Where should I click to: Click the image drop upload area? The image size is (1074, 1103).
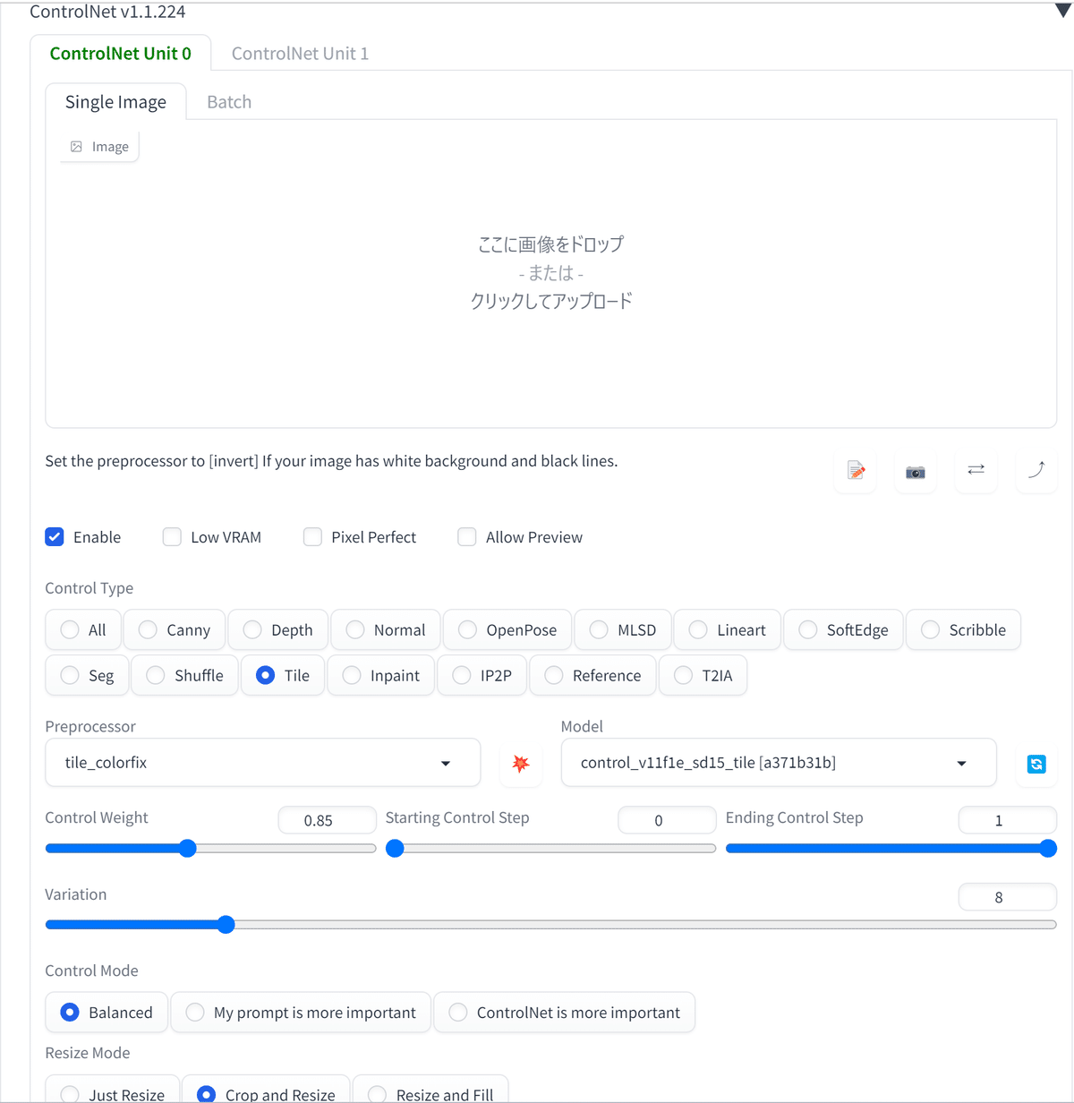(x=551, y=273)
